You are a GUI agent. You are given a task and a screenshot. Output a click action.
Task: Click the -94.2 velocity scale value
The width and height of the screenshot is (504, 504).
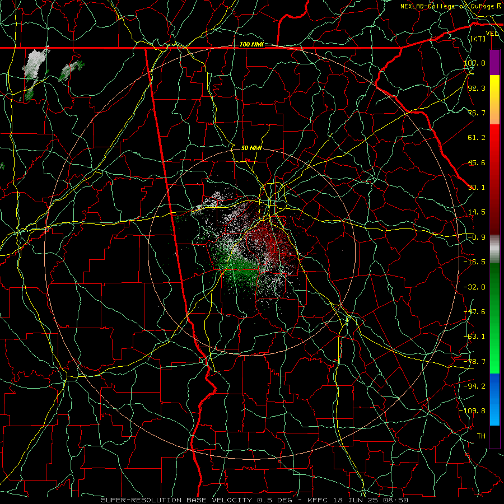point(474,386)
